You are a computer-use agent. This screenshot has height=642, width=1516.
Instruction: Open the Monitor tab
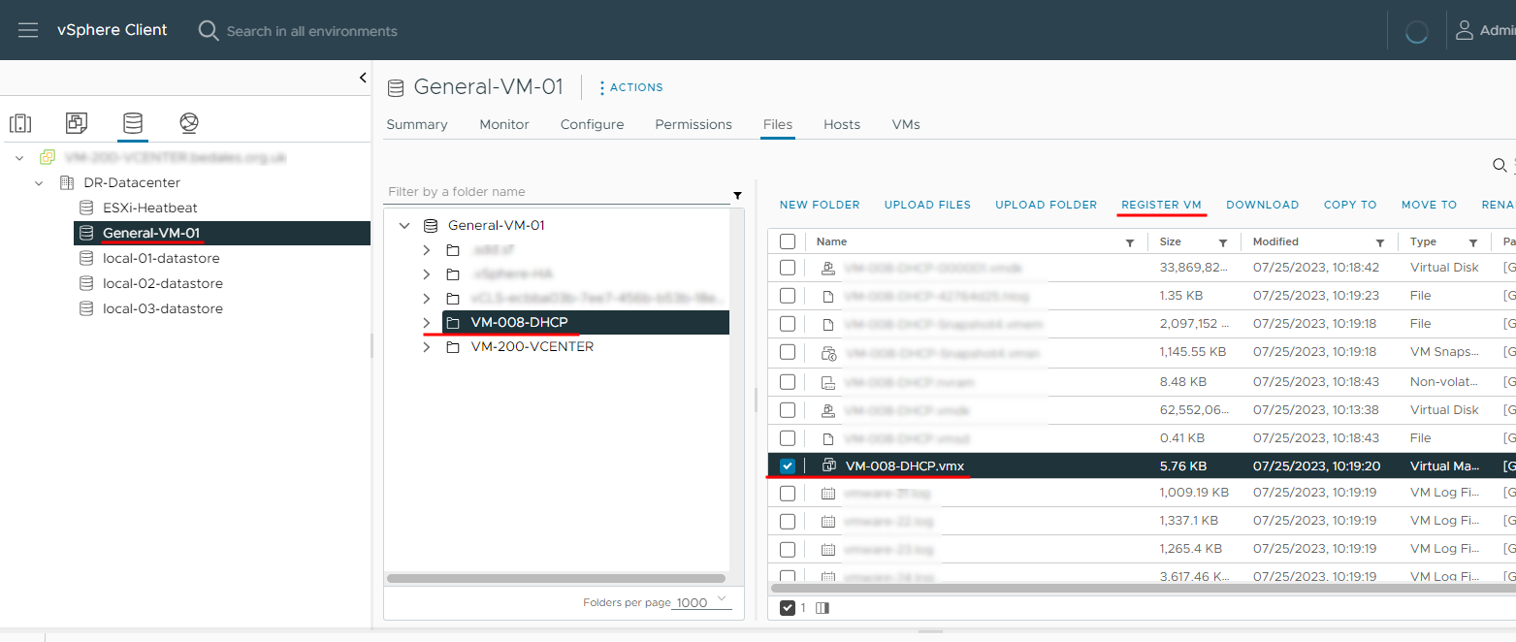click(504, 124)
